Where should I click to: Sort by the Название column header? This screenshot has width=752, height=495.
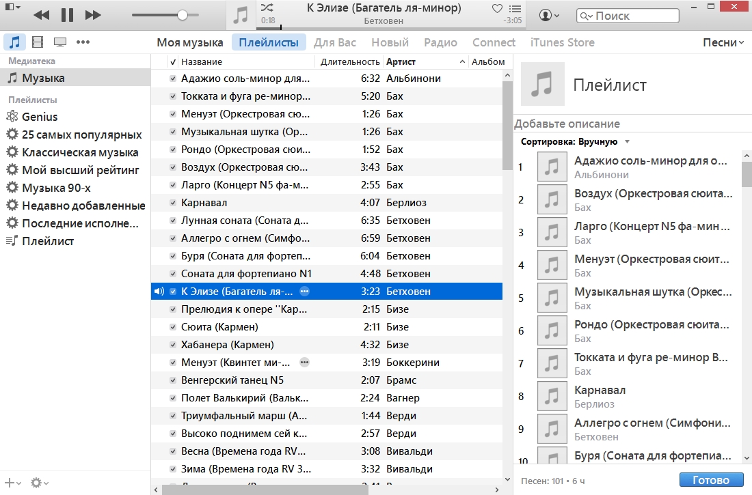(202, 62)
